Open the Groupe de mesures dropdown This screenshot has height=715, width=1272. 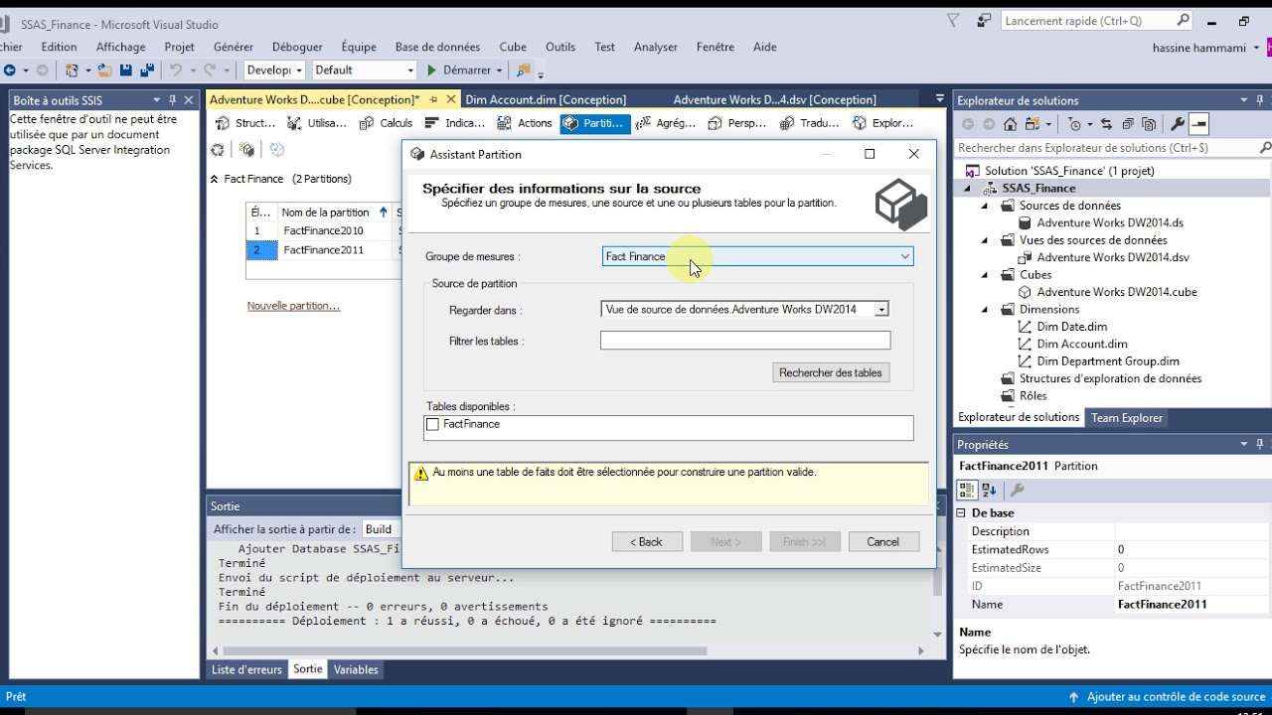click(x=905, y=256)
